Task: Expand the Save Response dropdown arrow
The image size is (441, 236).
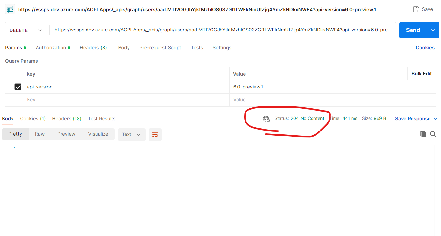Action: 436,119
